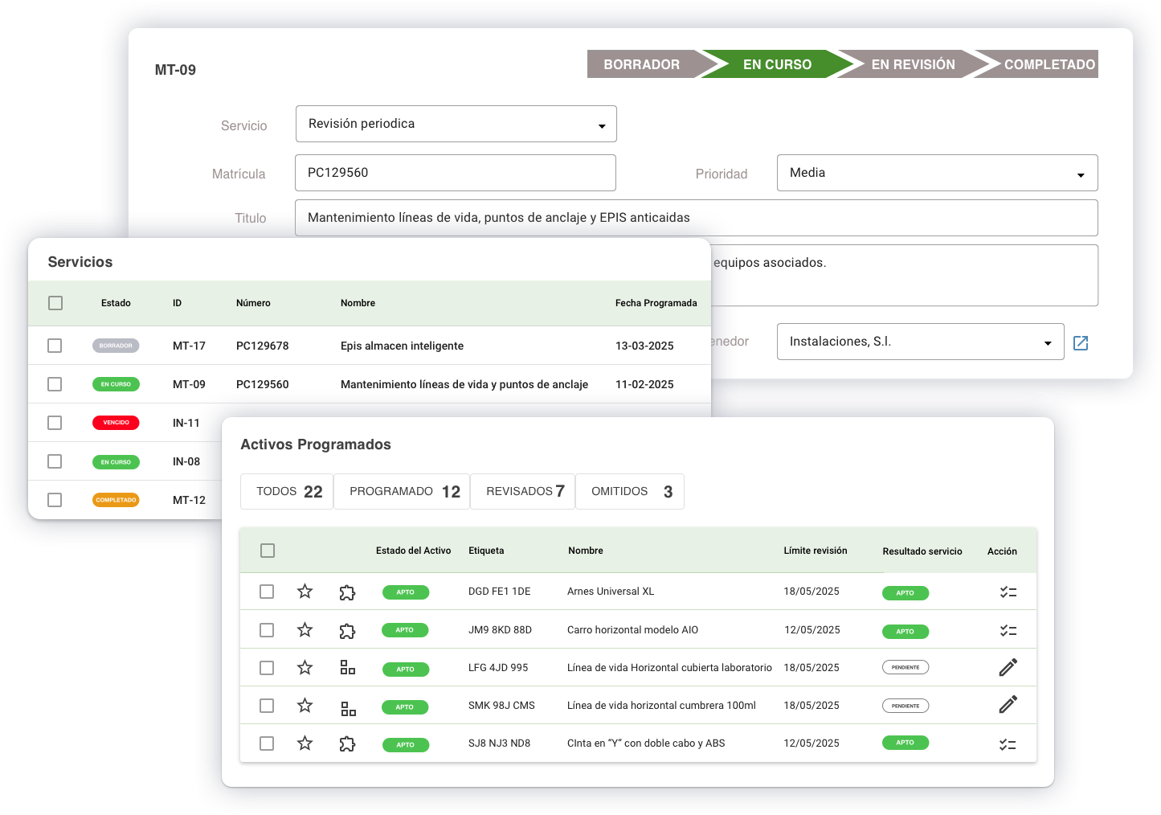The image size is (1161, 815).
Task: Star the CInta en Y asset row
Action: coord(305,743)
